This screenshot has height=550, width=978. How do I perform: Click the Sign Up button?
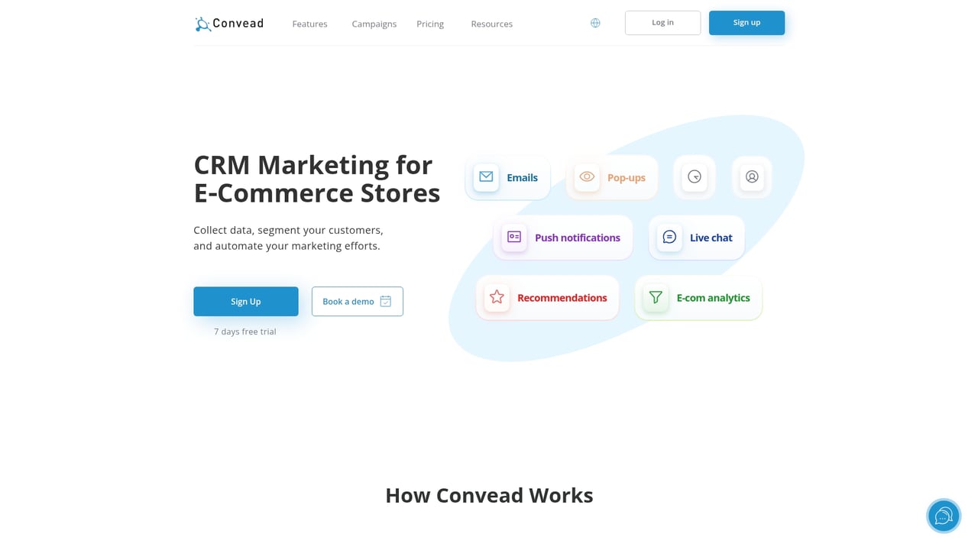(245, 301)
